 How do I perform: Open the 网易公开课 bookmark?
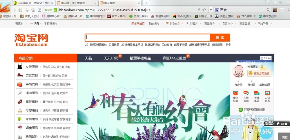pos(204,16)
